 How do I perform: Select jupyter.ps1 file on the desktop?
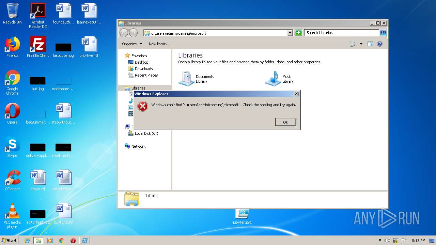(242, 217)
